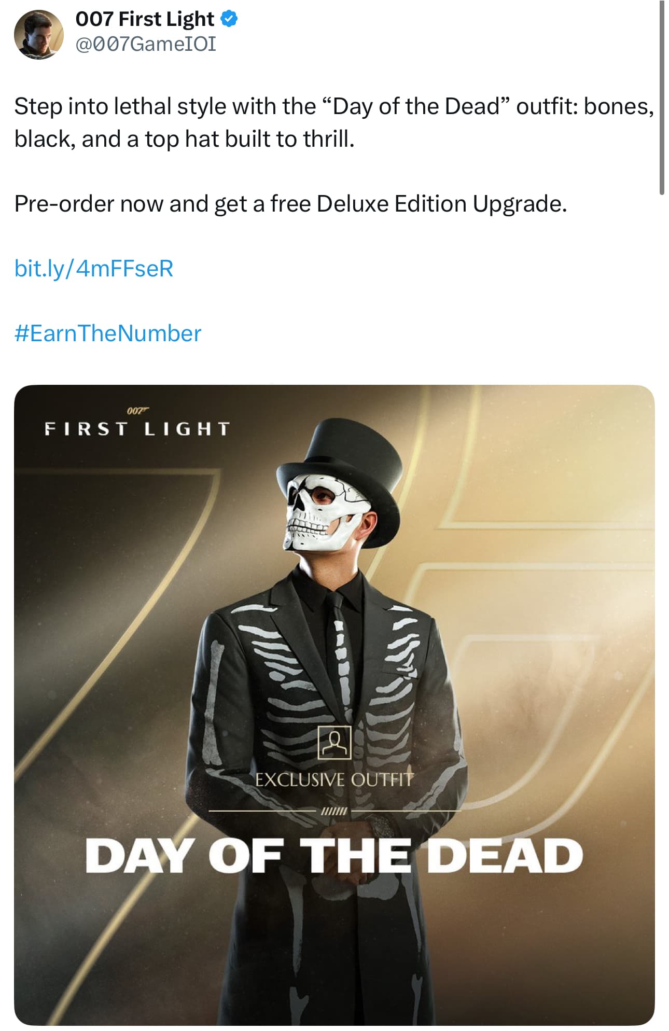Click the blue verified badge
This screenshot has height=1031, width=669.
229,19
